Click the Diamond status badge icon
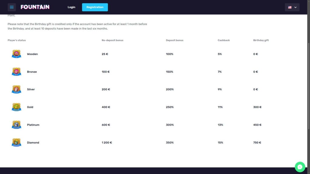310x174 pixels. click(x=16, y=143)
